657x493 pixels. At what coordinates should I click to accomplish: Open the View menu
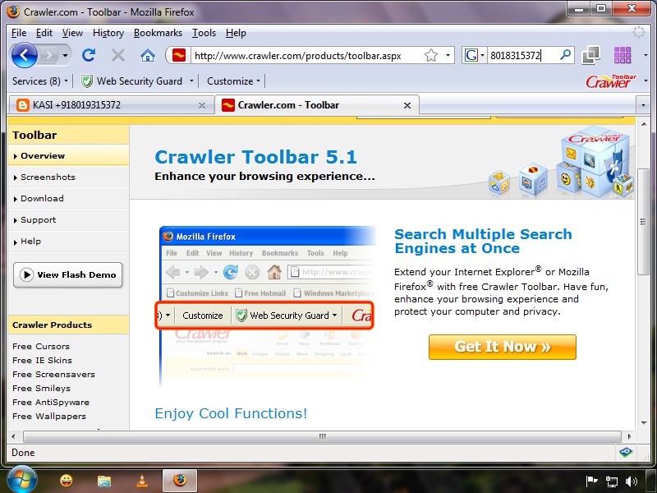point(72,33)
